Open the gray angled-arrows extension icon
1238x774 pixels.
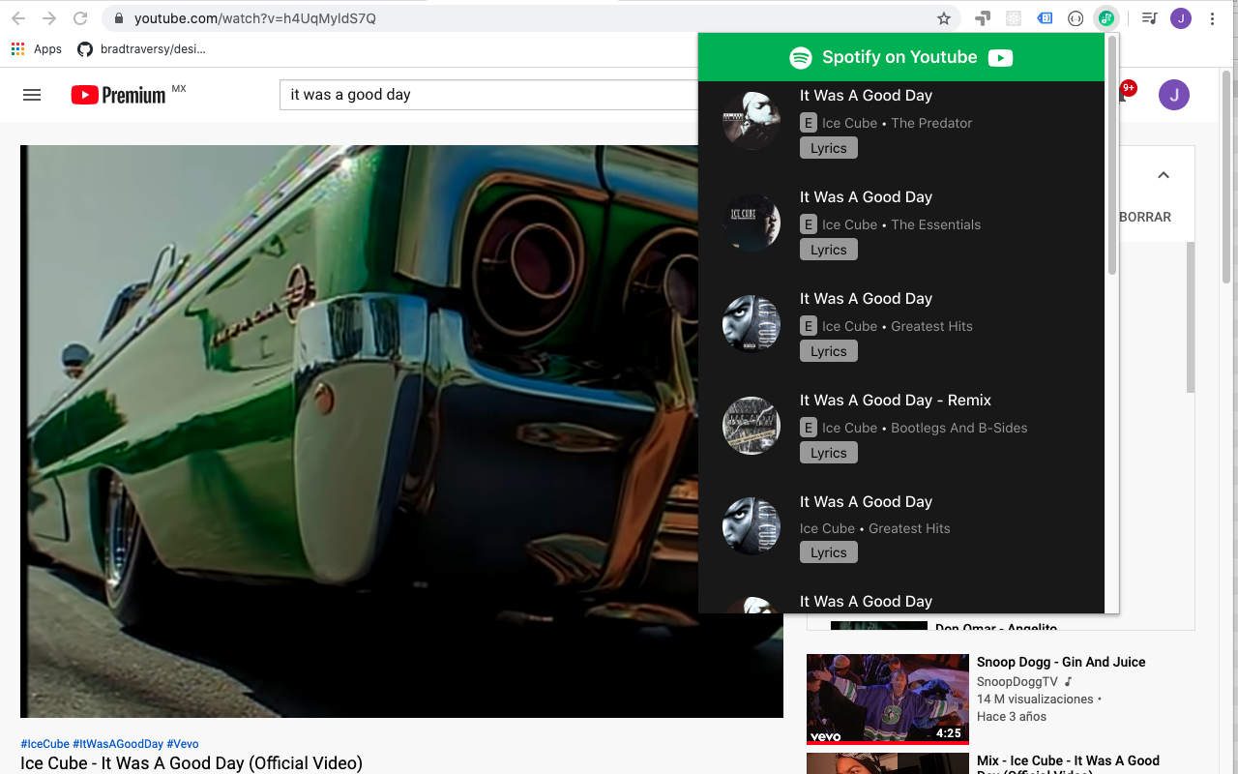[x=983, y=18]
